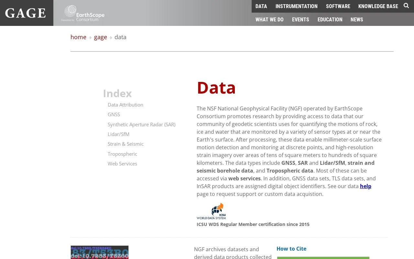414x259 pixels.
Task: Open the KNOWLEDGE BASE menu
Action: (378, 6)
